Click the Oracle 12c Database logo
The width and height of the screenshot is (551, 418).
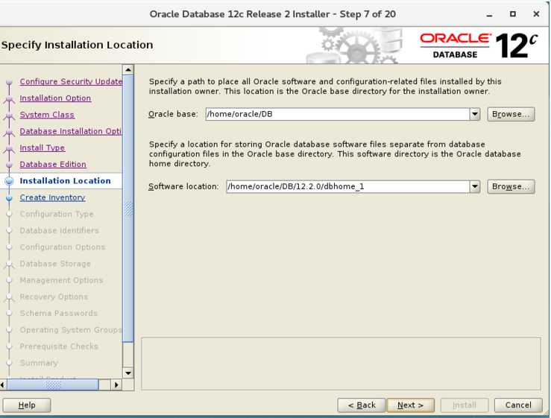coord(479,45)
